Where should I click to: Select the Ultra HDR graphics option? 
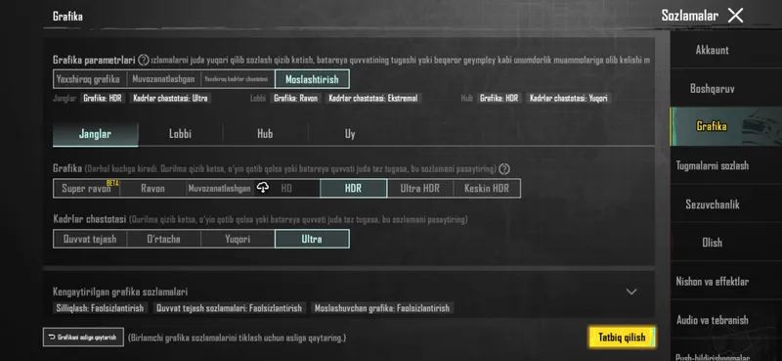[420, 188]
